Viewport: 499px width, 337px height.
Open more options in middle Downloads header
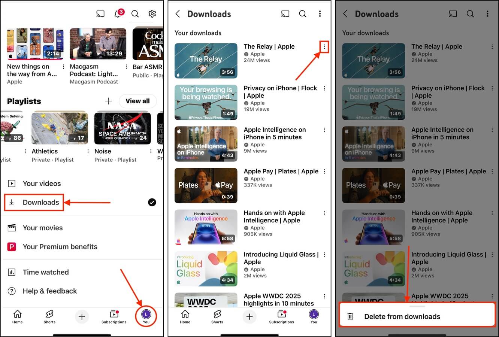[320, 14]
